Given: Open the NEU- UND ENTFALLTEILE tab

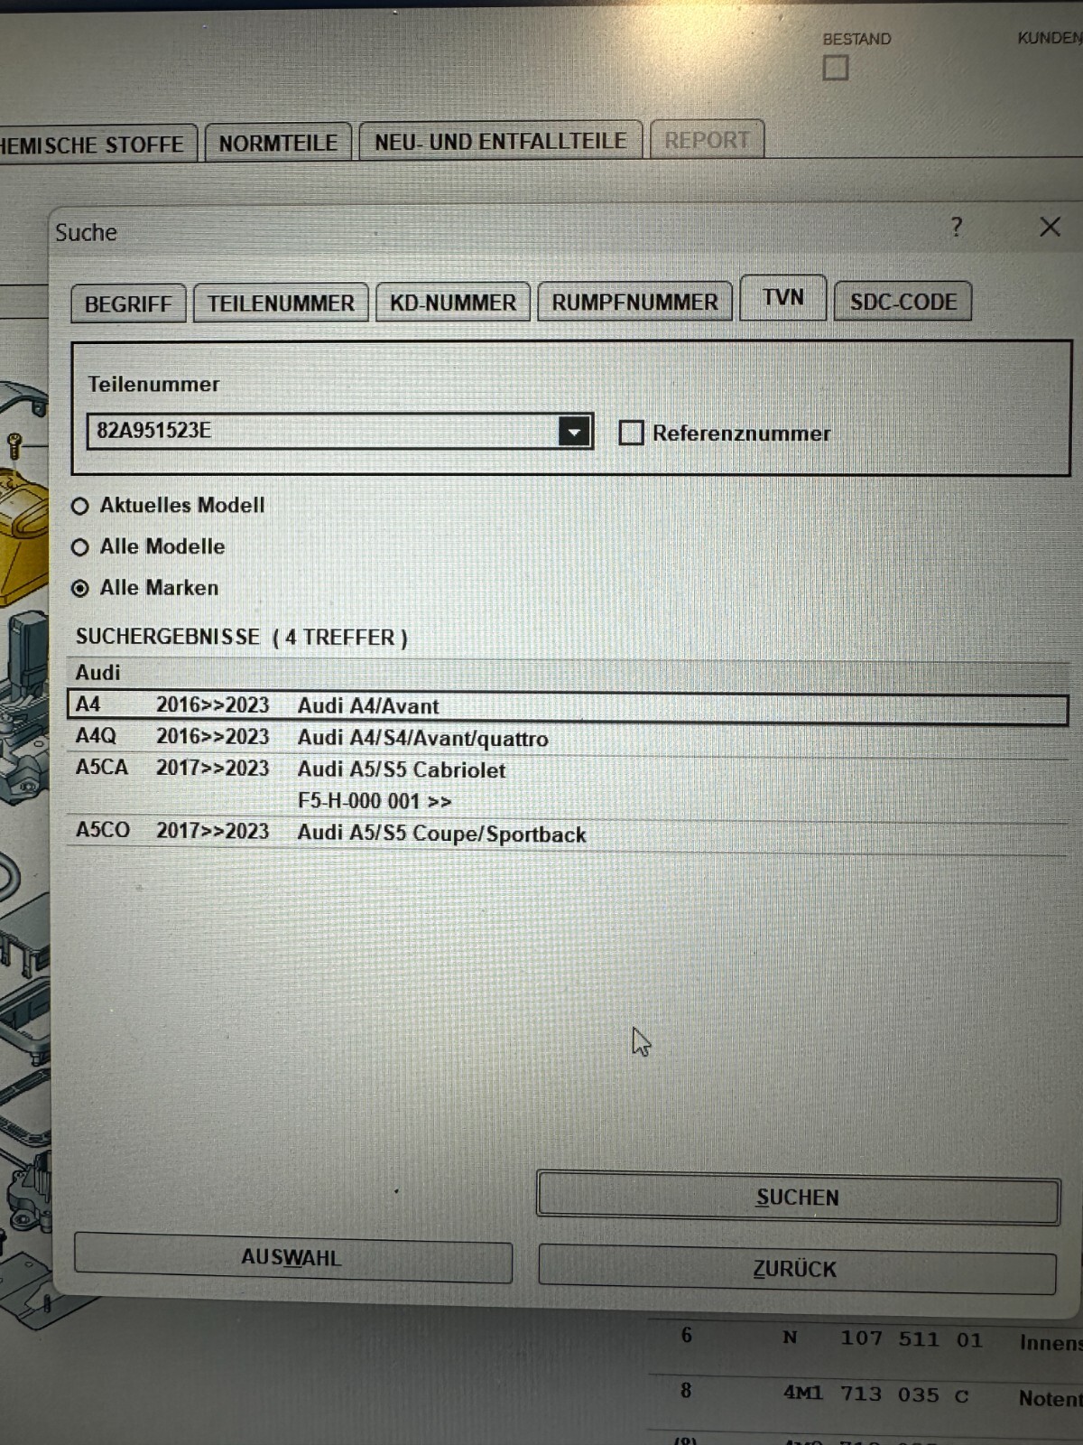Looking at the screenshot, I should [x=501, y=141].
